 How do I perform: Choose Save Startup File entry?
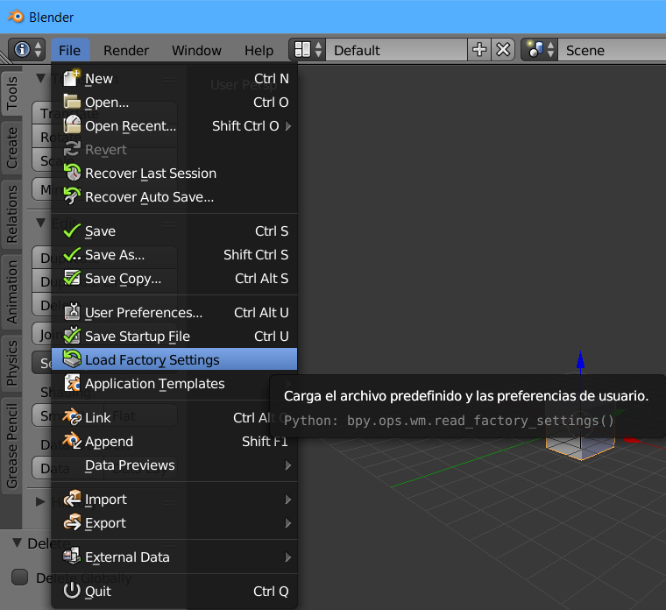point(174,336)
